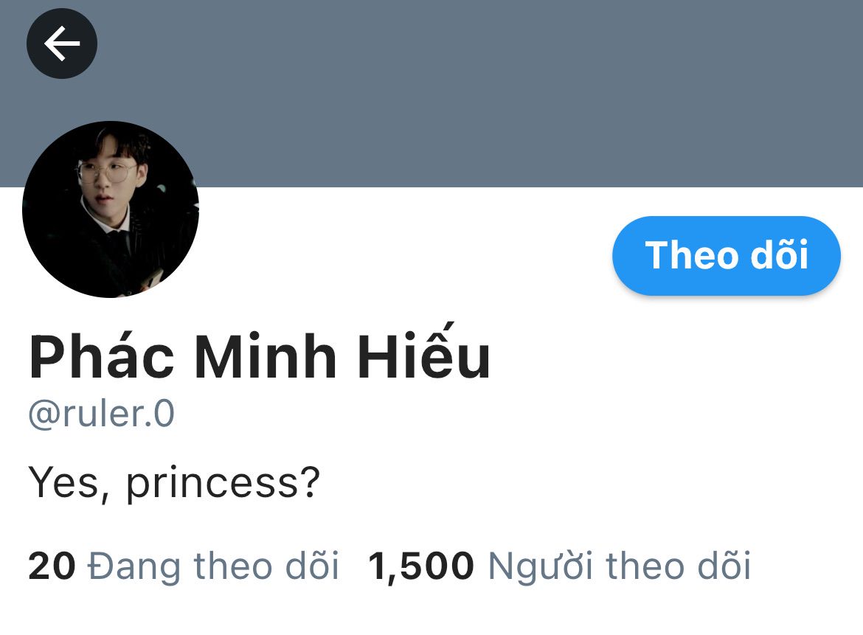Screen dimensions: 863x635
Task: Click the bio text Yes, princess?
Action: click(x=174, y=482)
